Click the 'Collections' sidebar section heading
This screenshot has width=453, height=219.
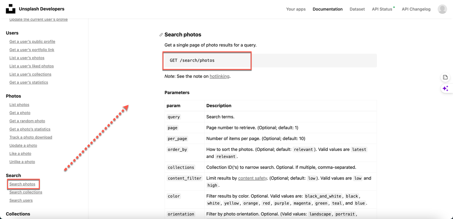(x=18, y=214)
